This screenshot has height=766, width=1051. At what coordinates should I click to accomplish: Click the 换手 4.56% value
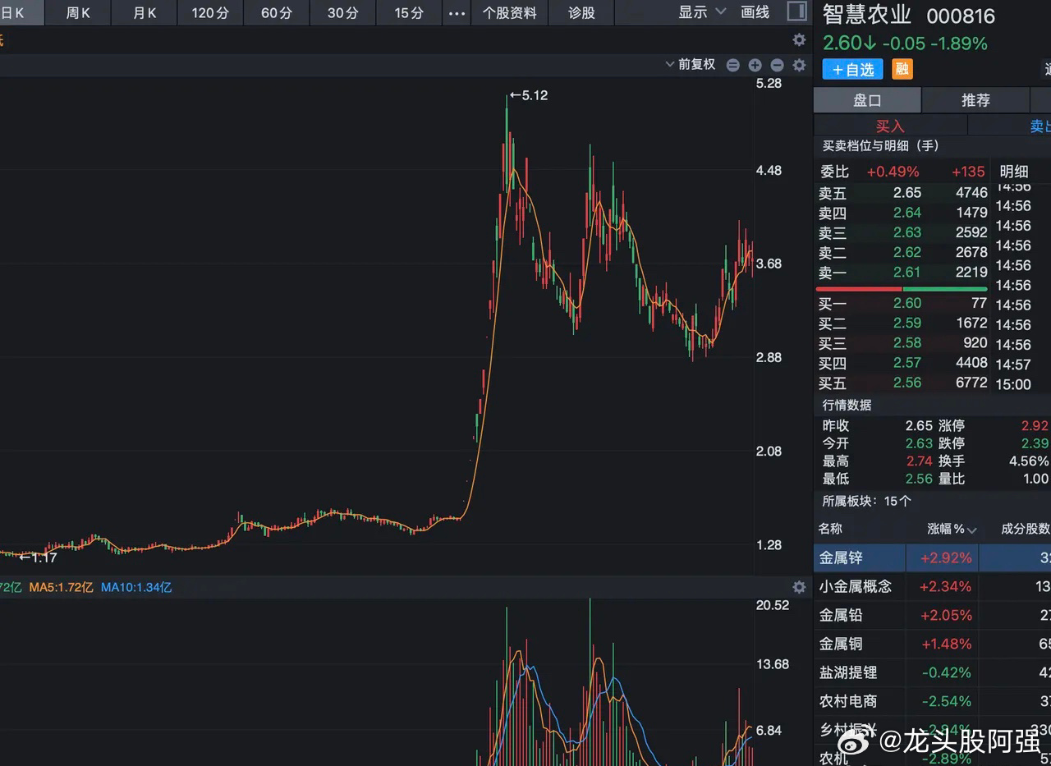1029,461
